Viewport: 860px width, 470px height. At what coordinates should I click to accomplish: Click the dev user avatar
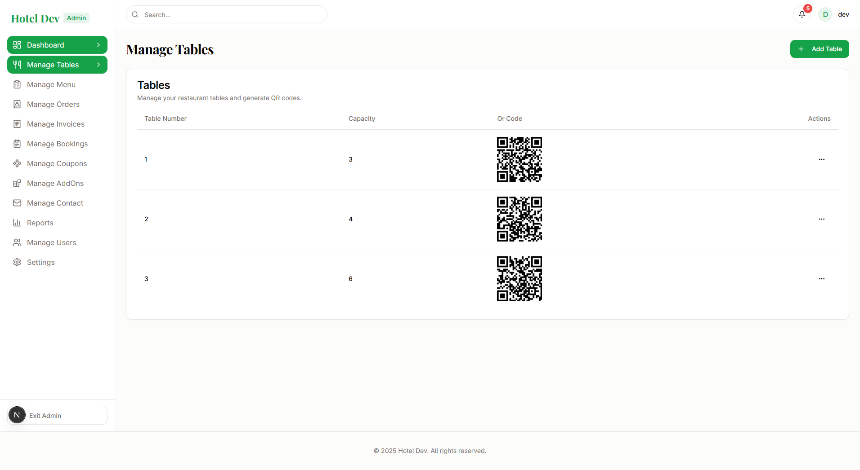[825, 14]
